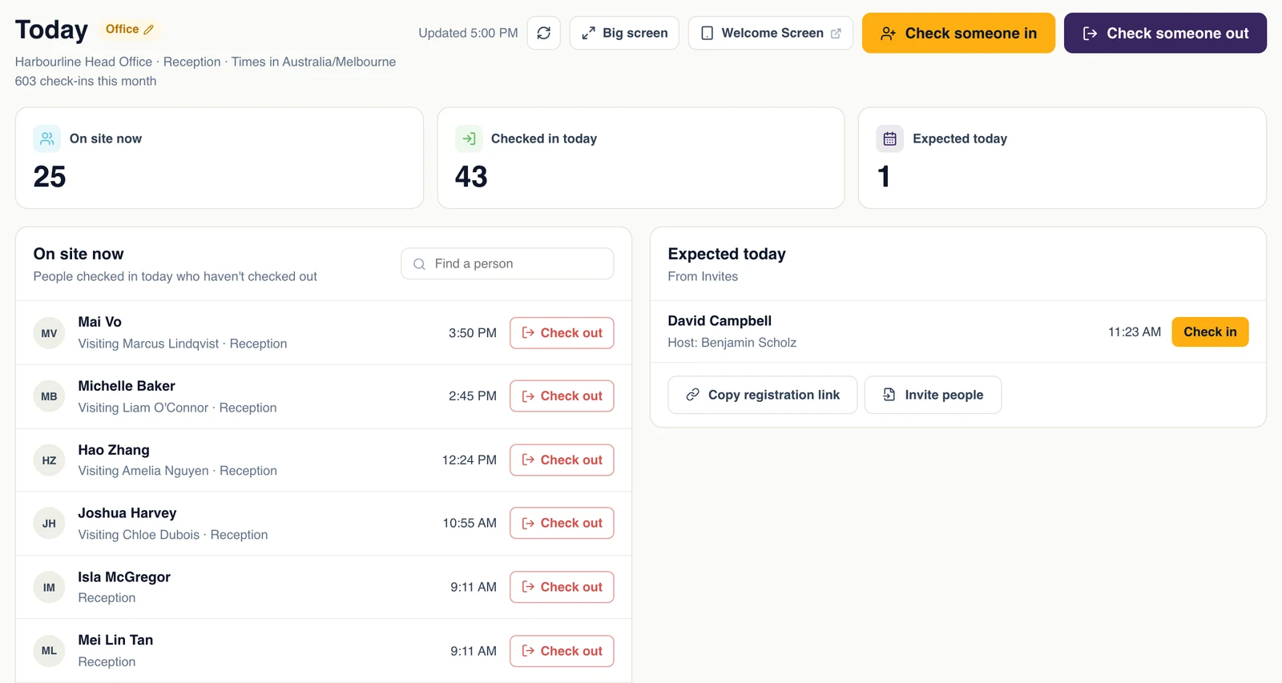Screen dimensions: 1282x683
Task: Click the MV avatar for Mai Vo
Action: pyautogui.click(x=49, y=333)
